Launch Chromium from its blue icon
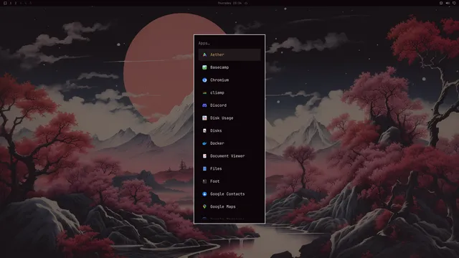 click(204, 80)
